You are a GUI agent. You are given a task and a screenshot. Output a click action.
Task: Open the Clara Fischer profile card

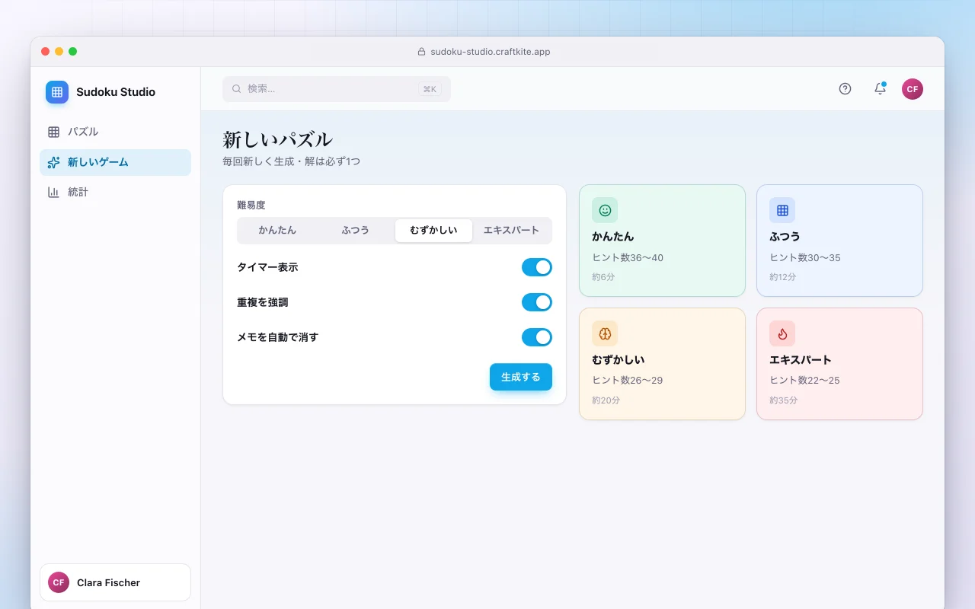point(115,582)
